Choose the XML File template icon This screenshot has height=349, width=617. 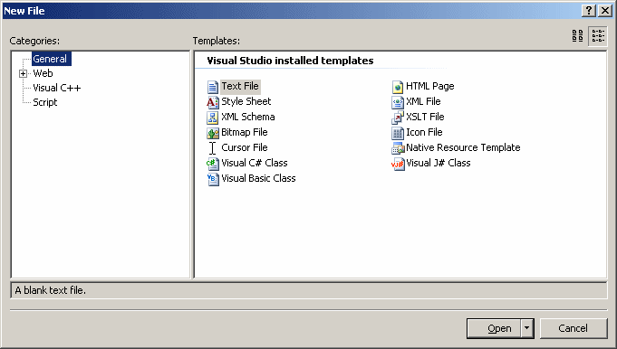click(398, 102)
